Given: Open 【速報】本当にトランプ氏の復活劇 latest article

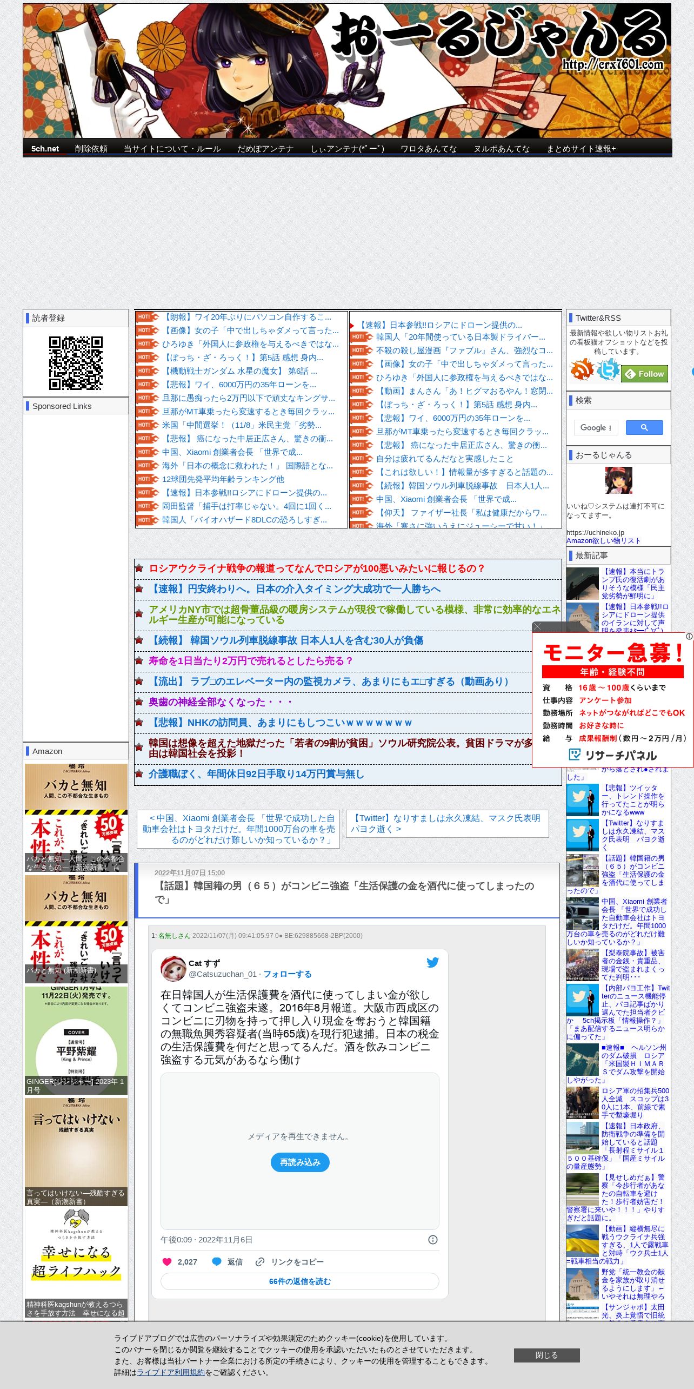Looking at the screenshot, I should [633, 584].
